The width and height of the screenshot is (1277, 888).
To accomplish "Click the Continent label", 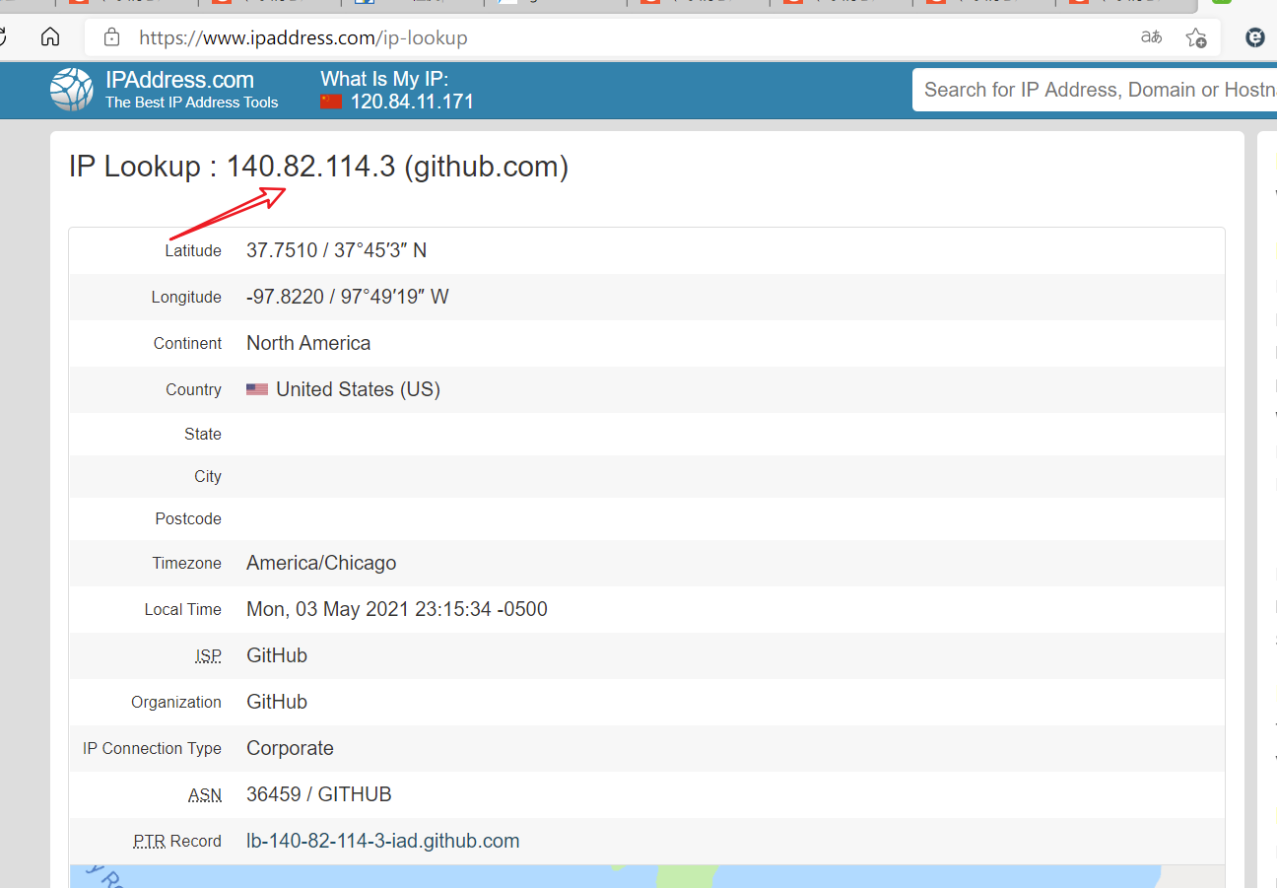I will click(187, 343).
